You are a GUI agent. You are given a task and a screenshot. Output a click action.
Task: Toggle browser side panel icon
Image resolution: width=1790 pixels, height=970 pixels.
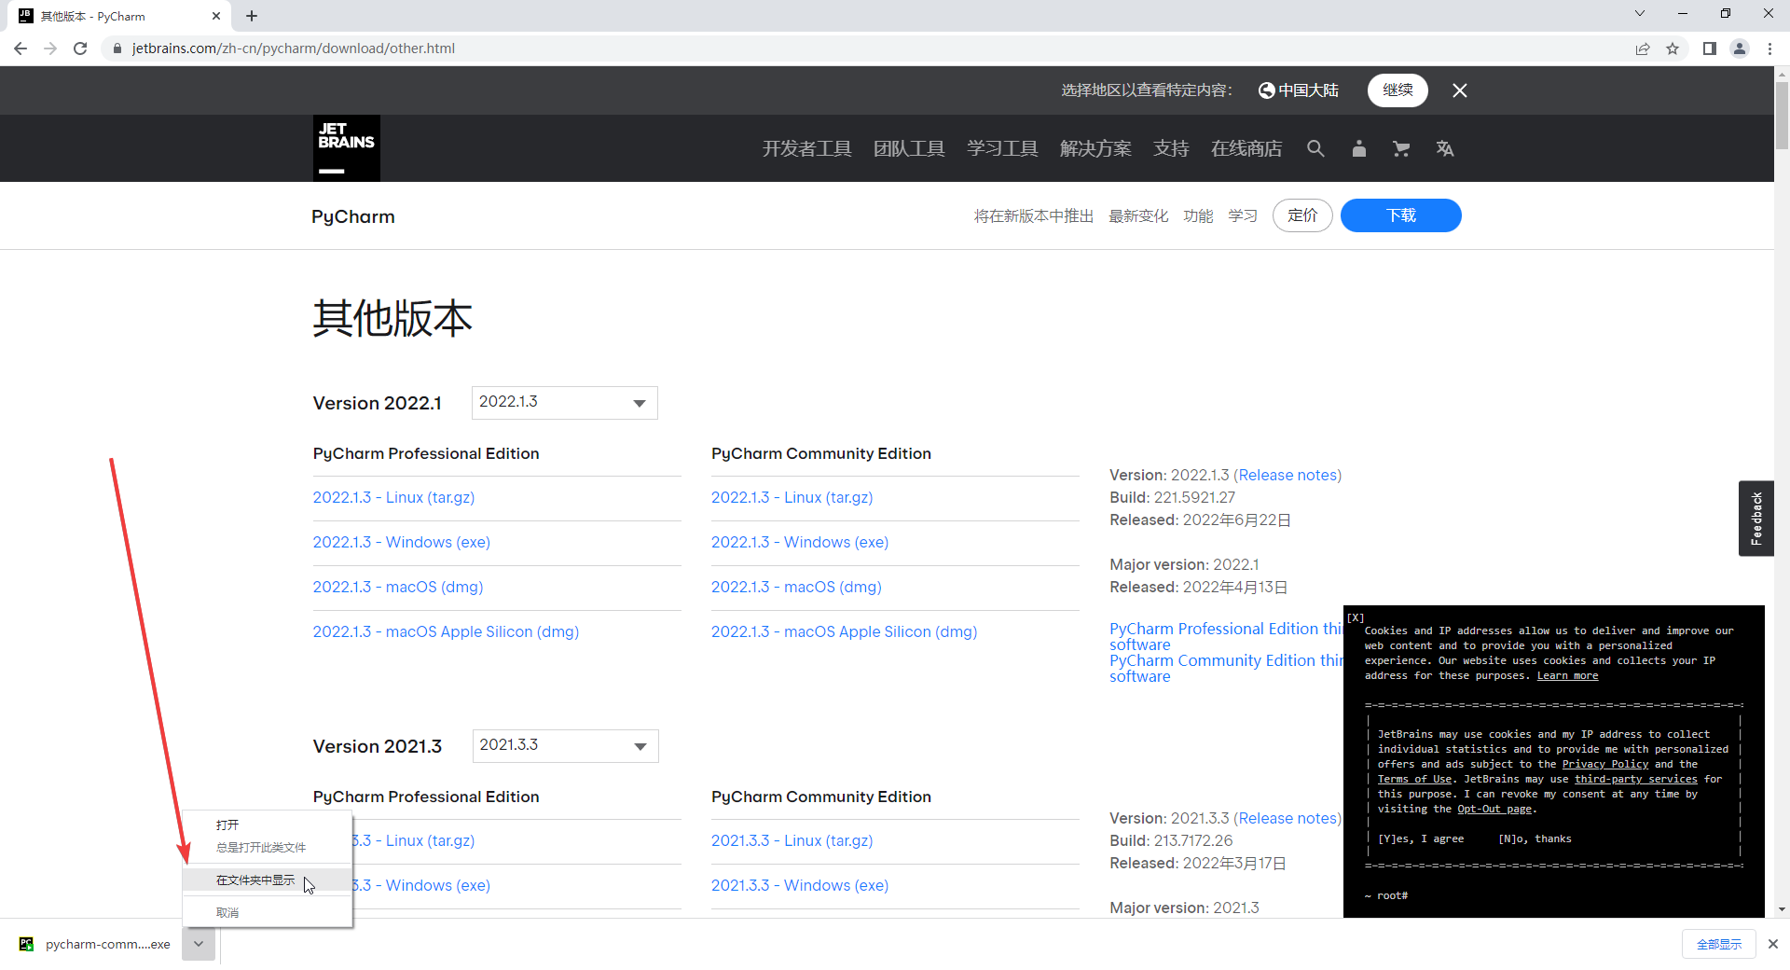(x=1710, y=48)
